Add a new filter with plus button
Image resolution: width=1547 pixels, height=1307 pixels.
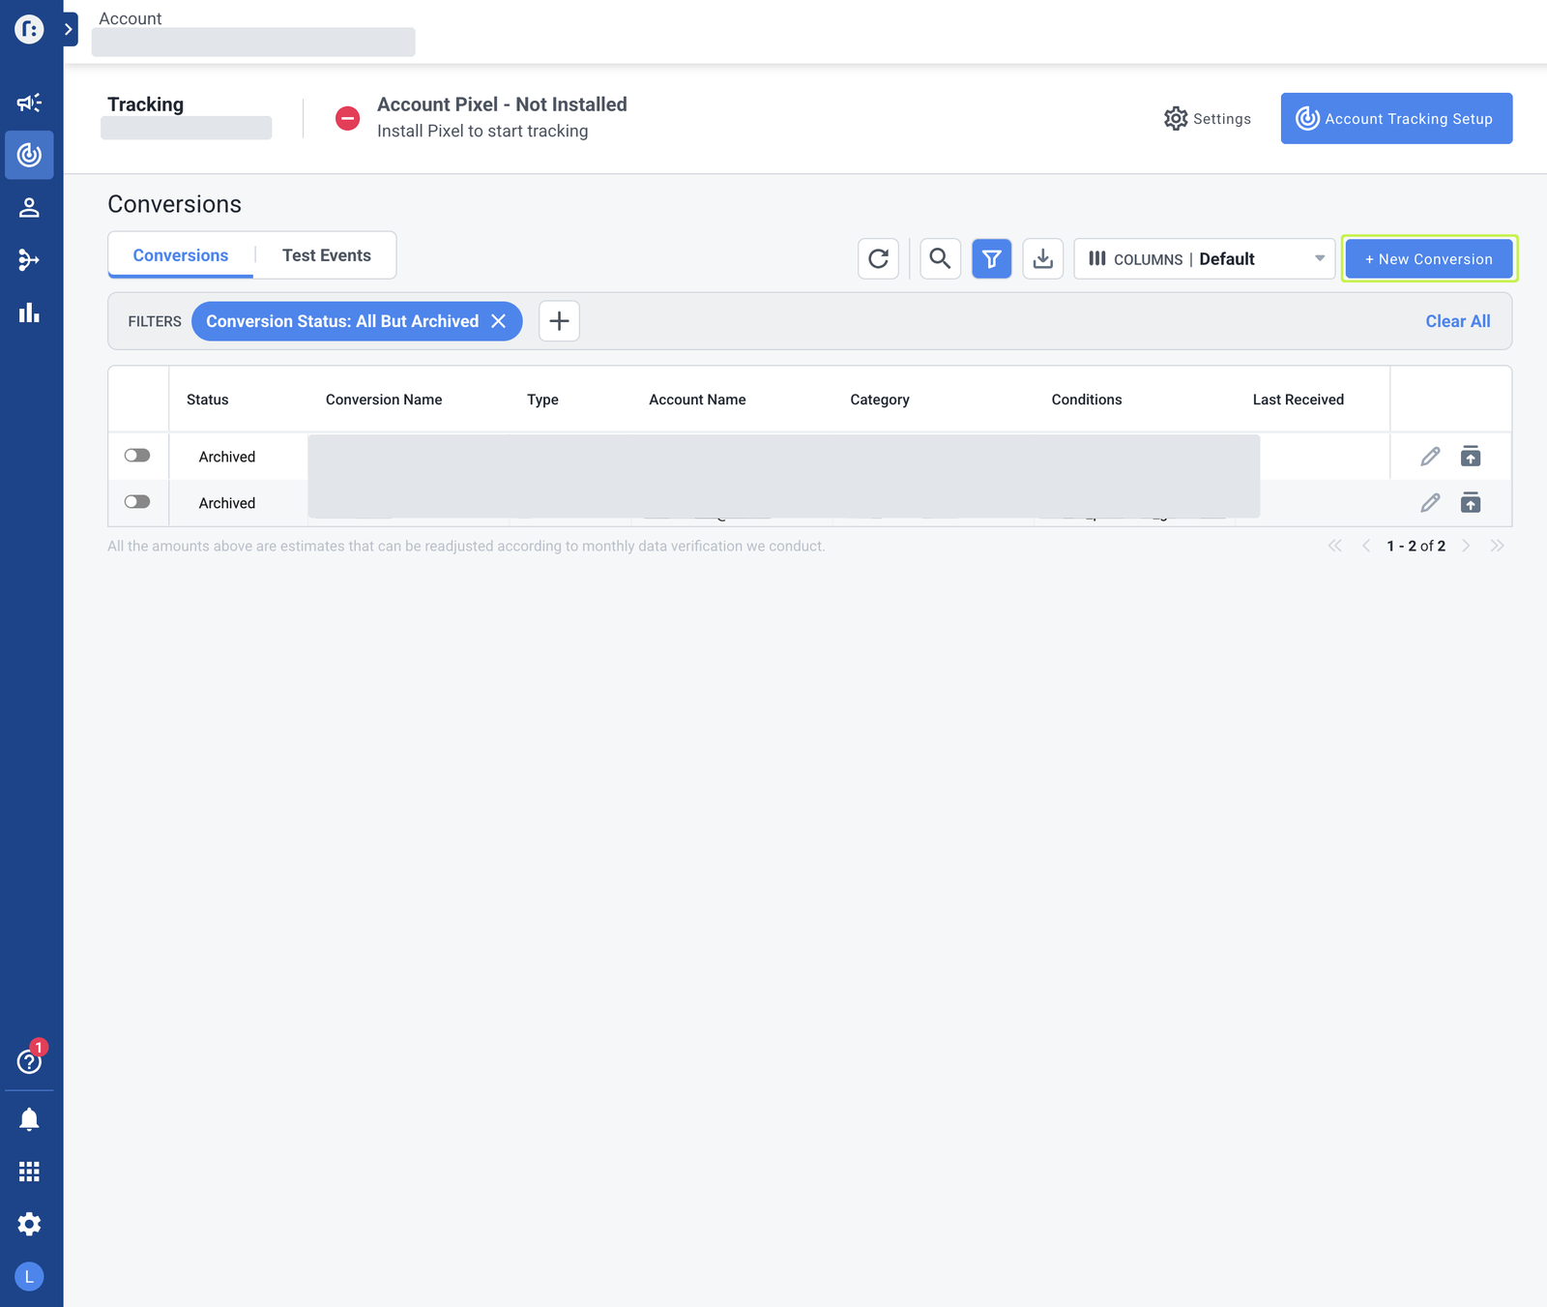point(559,321)
